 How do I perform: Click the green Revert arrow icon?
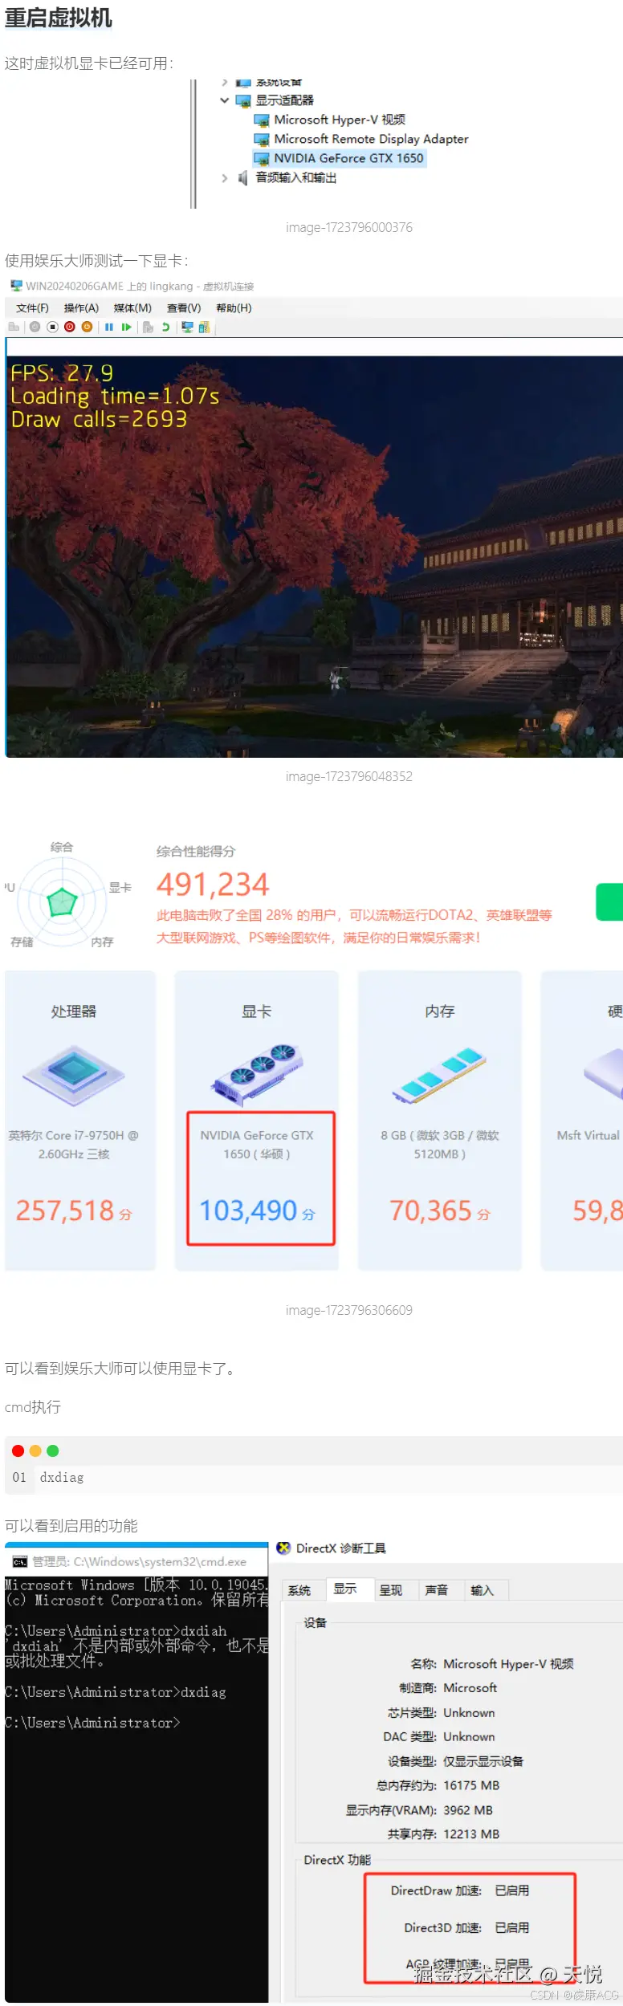tap(165, 327)
